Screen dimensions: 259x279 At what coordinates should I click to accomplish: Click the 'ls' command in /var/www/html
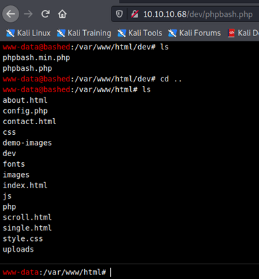[146, 89]
